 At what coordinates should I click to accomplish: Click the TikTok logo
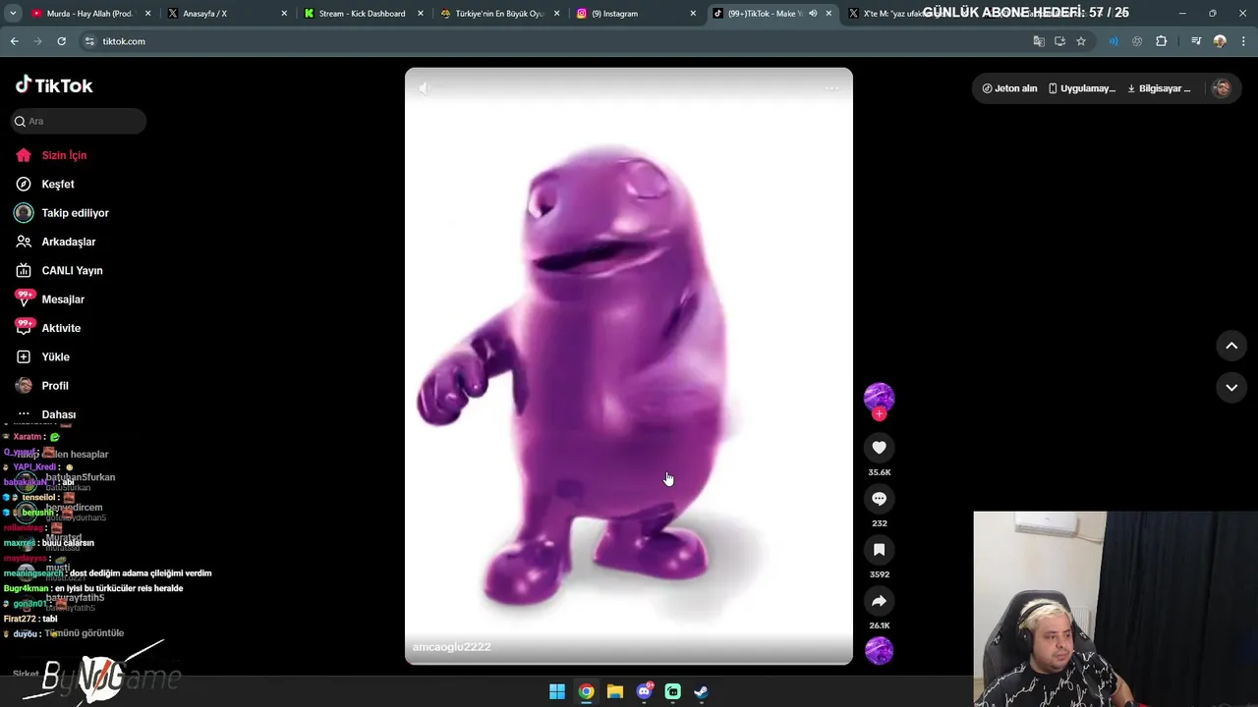54,85
